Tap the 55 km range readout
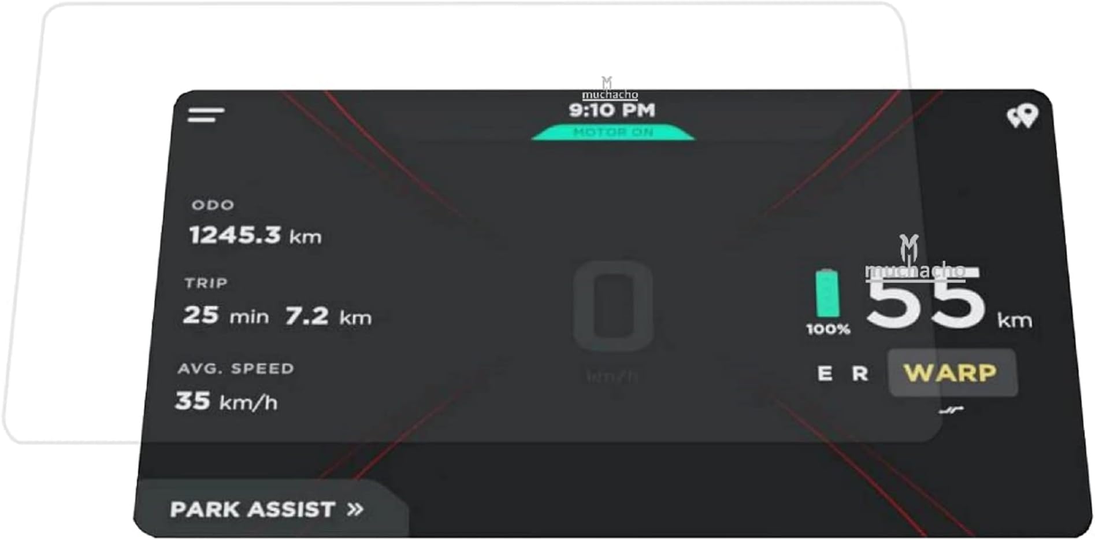 [x=948, y=301]
